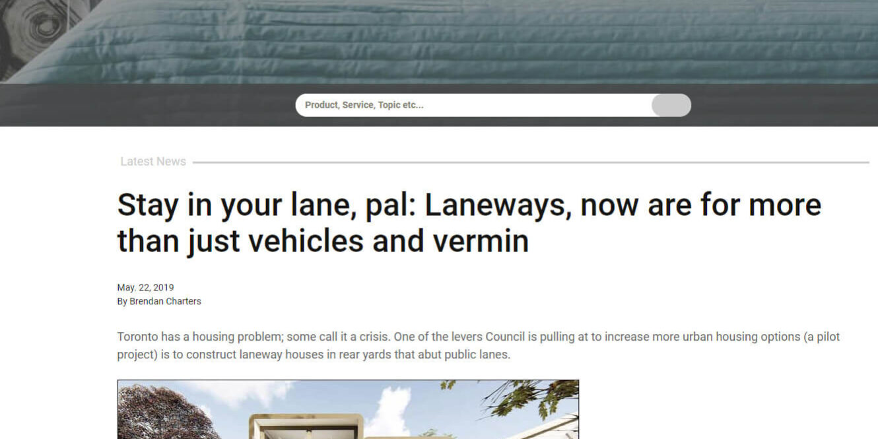The image size is (878, 439).
Task: Click the grey search submit button
Action: point(671,105)
